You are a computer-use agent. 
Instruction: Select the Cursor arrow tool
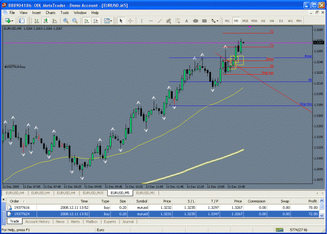[x=121, y=20]
